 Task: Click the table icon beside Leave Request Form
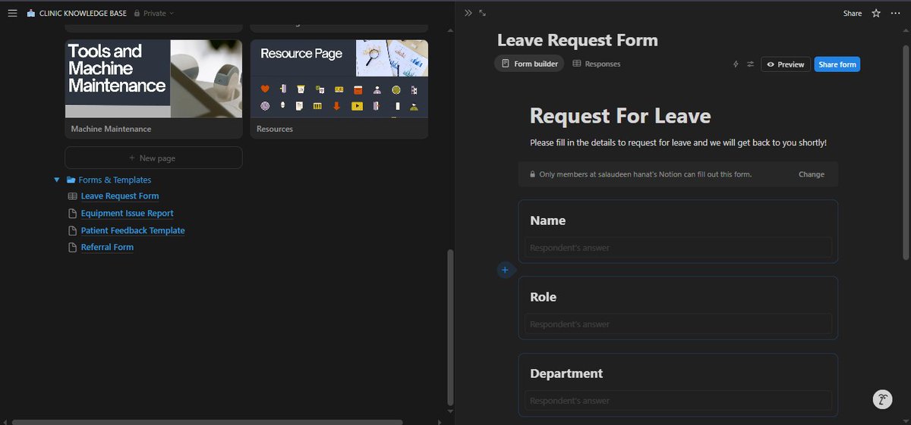tap(73, 196)
